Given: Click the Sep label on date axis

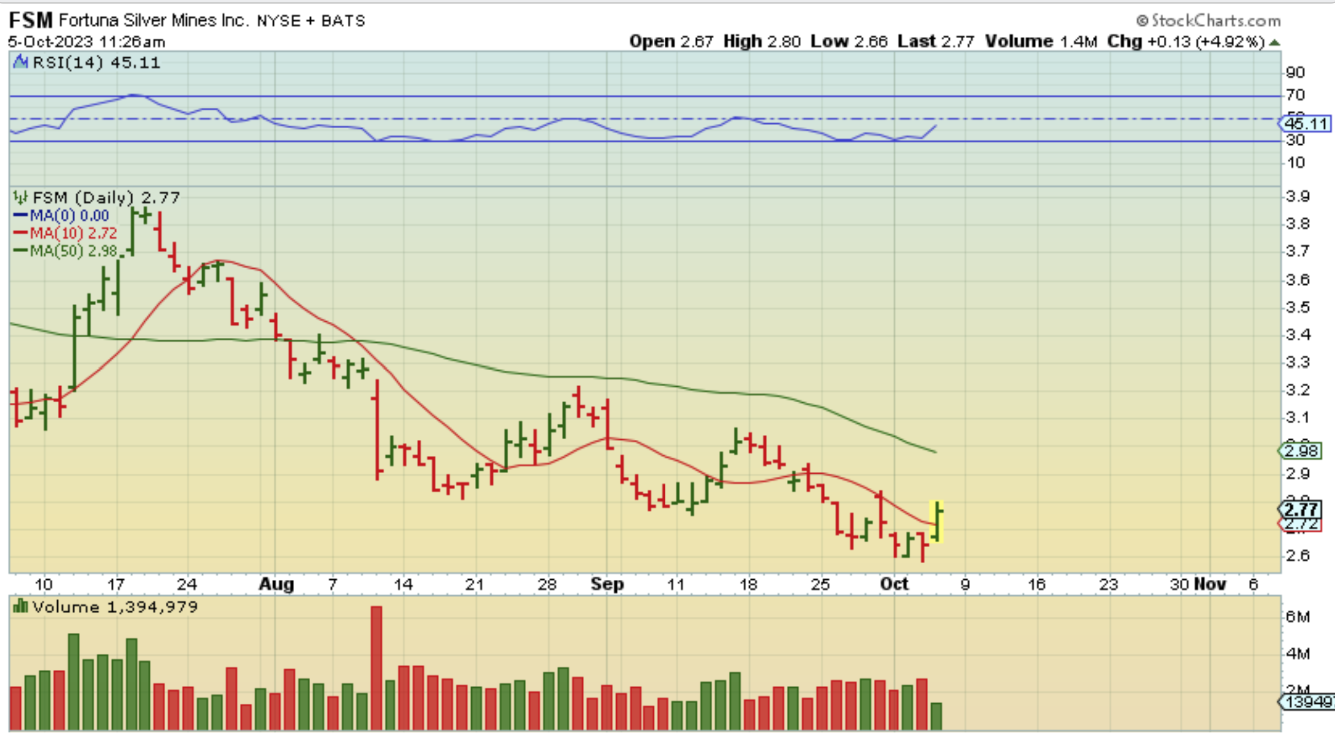Looking at the screenshot, I should pos(607,584).
